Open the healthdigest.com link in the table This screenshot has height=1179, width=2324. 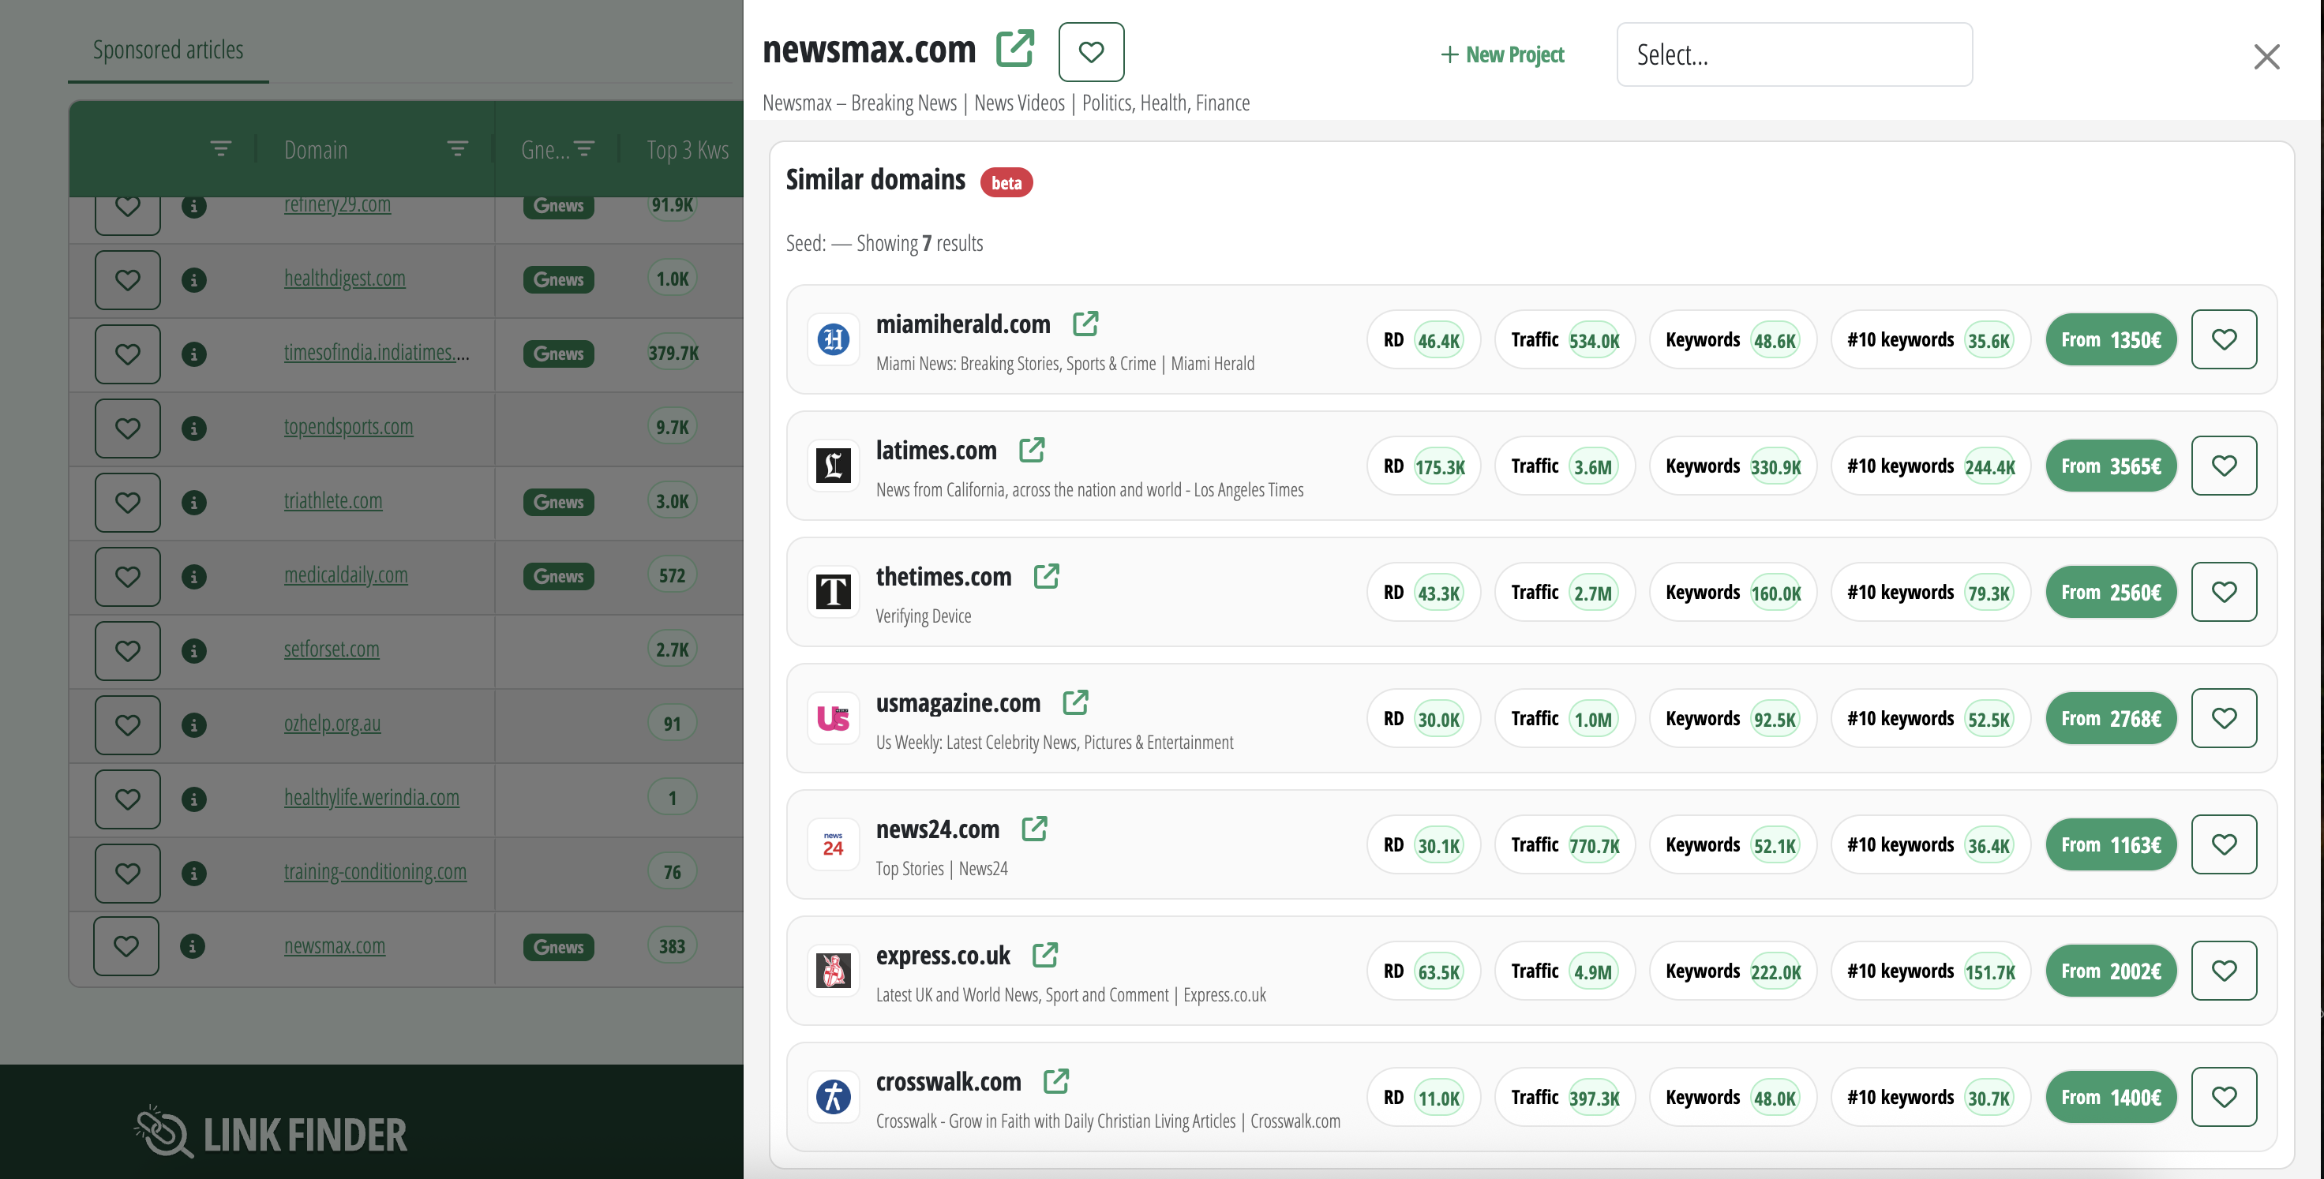pos(345,279)
